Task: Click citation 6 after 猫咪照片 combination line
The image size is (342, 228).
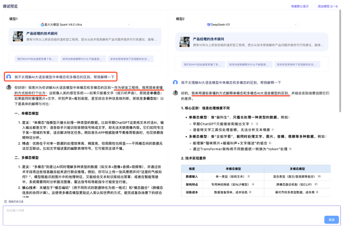Action: click(270, 143)
